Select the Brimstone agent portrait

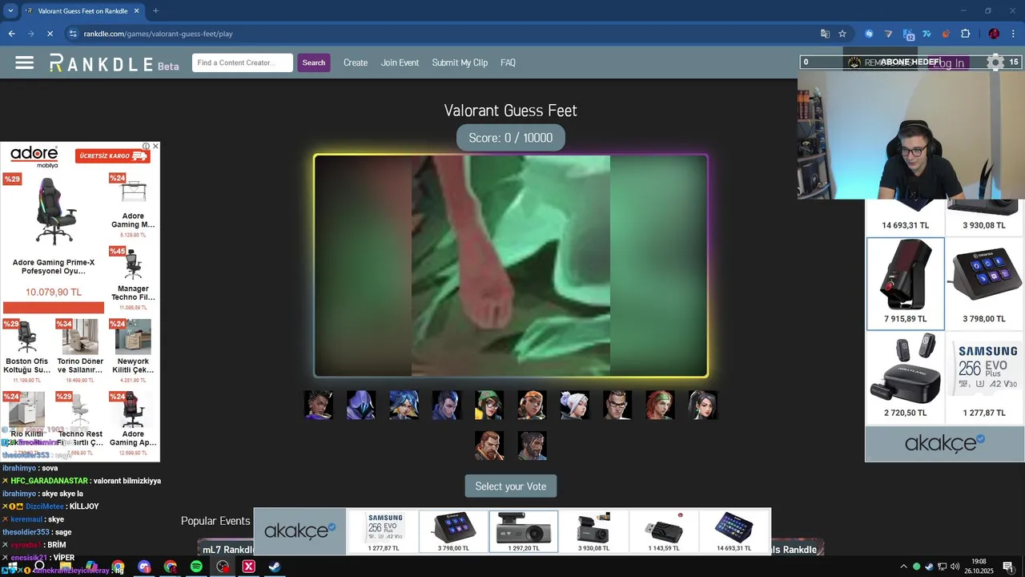click(489, 446)
